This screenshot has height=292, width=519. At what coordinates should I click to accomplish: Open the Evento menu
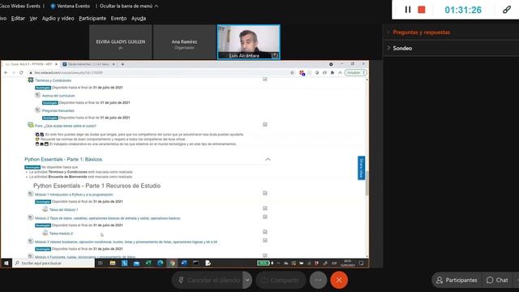[118, 18]
